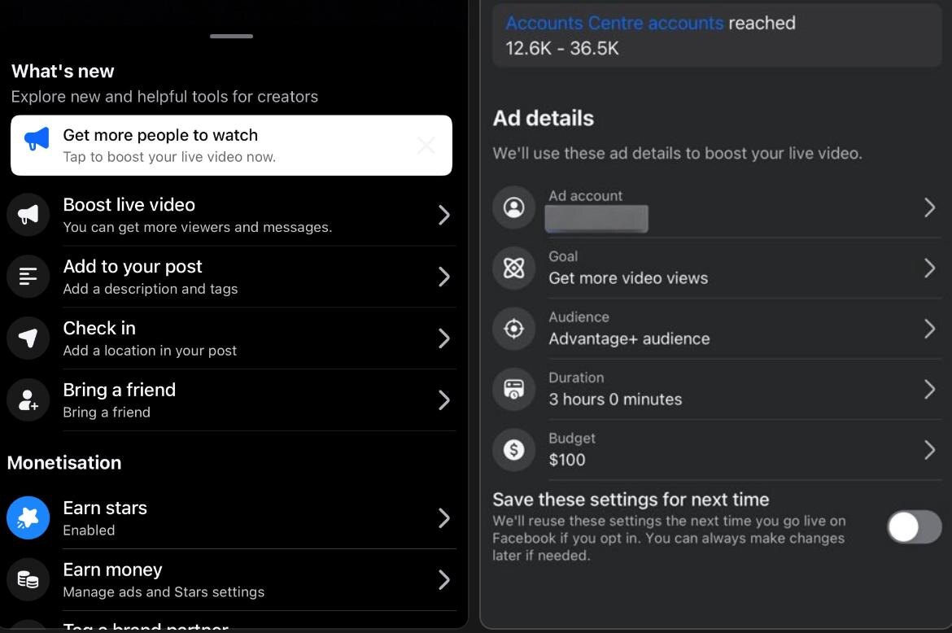
Task: Dismiss the Get more people to watch banner
Action: [426, 145]
